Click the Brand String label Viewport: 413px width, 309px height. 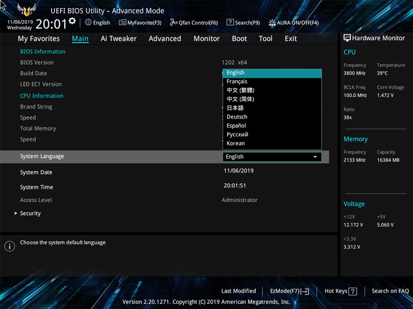[x=36, y=107]
